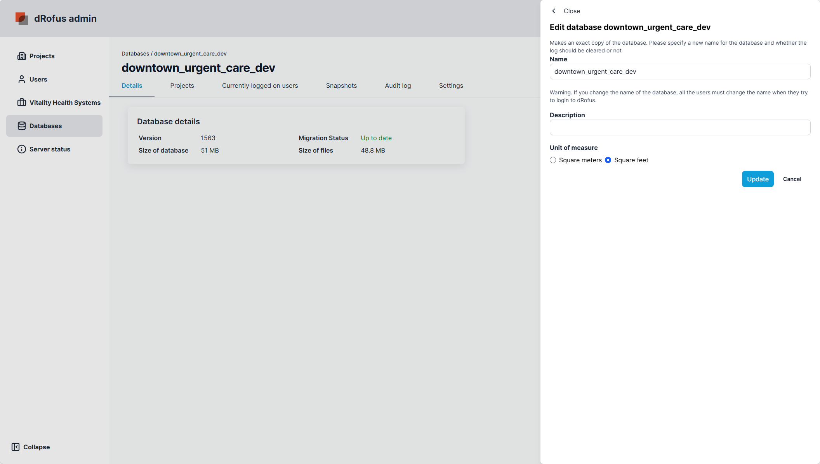Click the Square feet label
Viewport: 820px width, 464px height.
click(631, 160)
